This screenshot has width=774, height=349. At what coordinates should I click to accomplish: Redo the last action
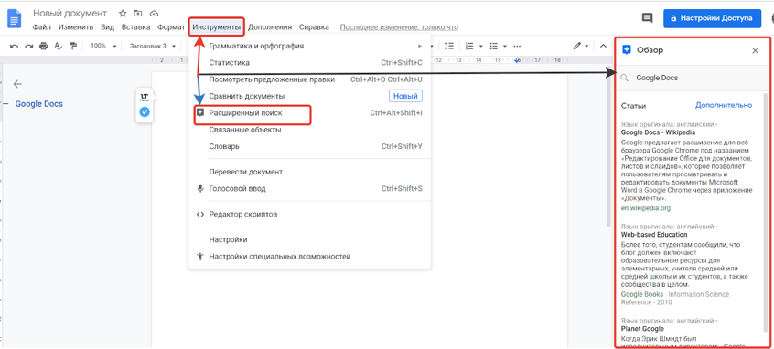coord(29,46)
